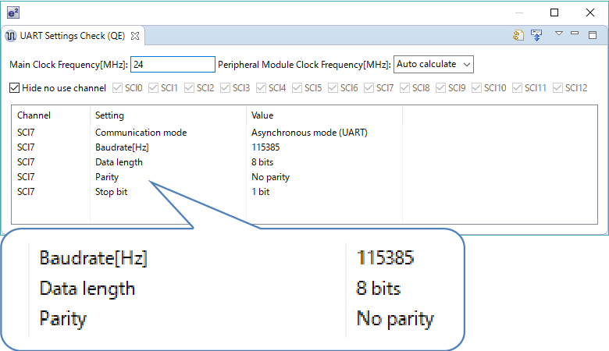Click the Main Clock Frequency input field
The height and width of the screenshot is (351, 609).
click(x=173, y=65)
